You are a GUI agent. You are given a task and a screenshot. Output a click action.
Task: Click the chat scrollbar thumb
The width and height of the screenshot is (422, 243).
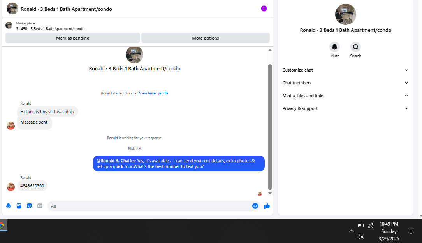point(270,127)
